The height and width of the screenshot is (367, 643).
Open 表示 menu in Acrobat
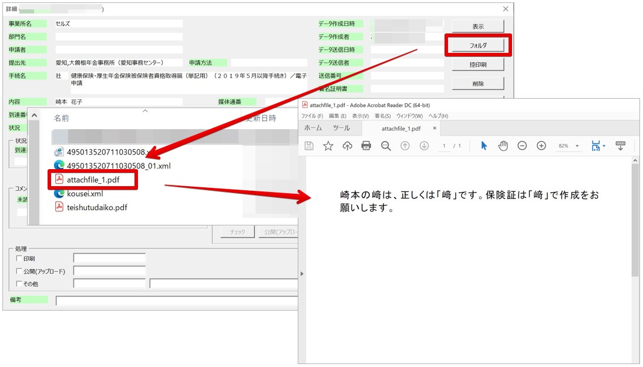pyautogui.click(x=361, y=116)
